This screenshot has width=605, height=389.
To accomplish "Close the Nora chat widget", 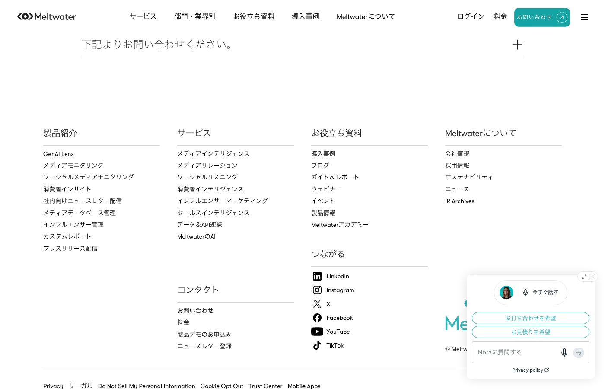I will (x=592, y=277).
